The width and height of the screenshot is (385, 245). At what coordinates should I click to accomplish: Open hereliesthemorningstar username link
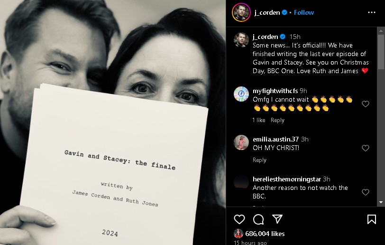point(287,179)
